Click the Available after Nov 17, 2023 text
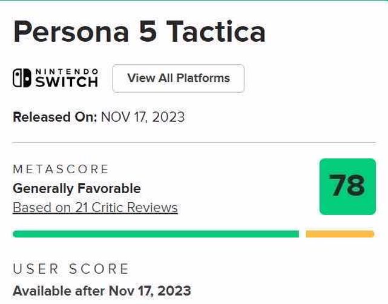 [102, 290]
